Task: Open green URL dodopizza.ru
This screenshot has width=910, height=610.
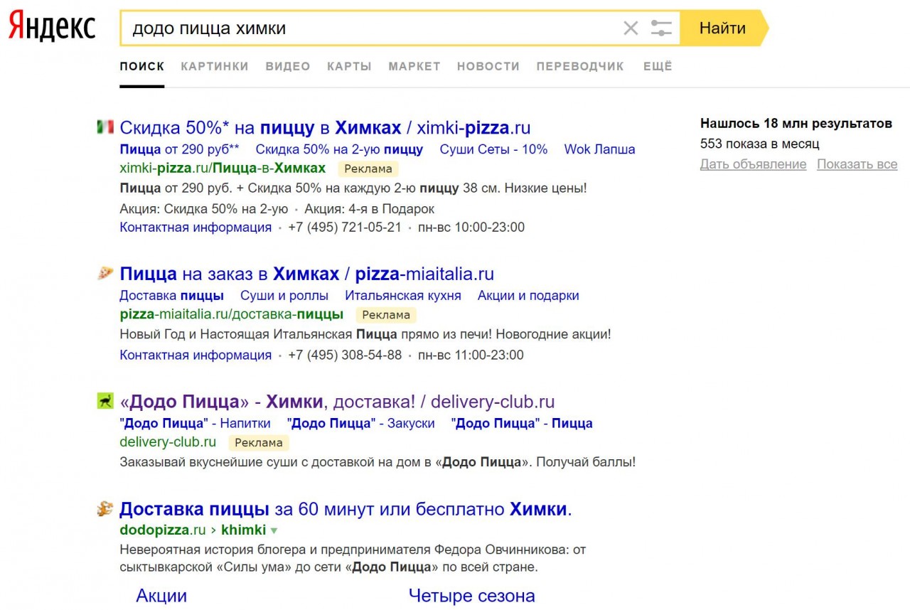Action: (x=163, y=530)
